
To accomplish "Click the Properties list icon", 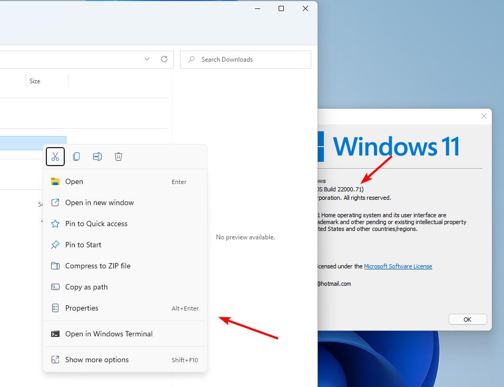I will pyautogui.click(x=55, y=308).
